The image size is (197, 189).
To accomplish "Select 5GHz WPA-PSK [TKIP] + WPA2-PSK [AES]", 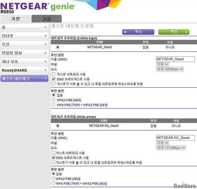I will click(x=54, y=183).
